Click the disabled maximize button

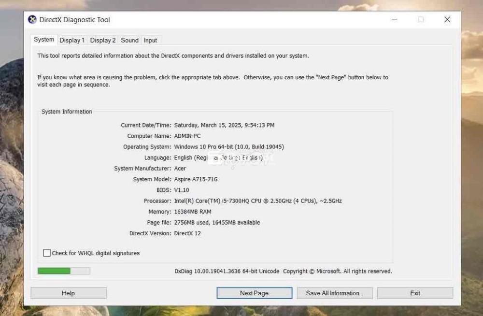pos(421,19)
